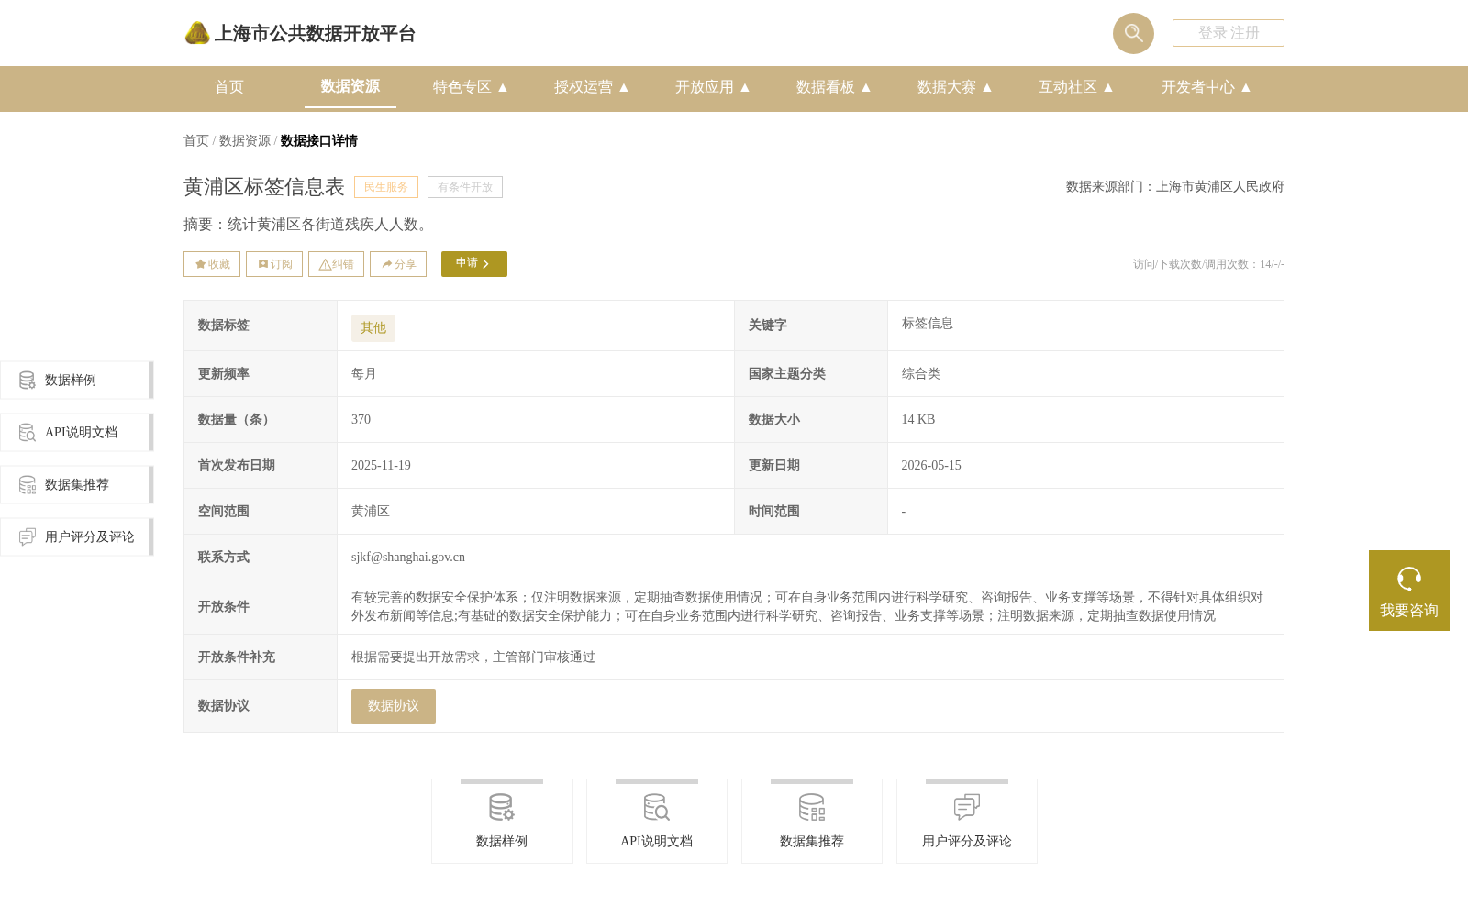Click the 有条件开放 tag
This screenshot has width=1468, height=917.
pos(465,187)
